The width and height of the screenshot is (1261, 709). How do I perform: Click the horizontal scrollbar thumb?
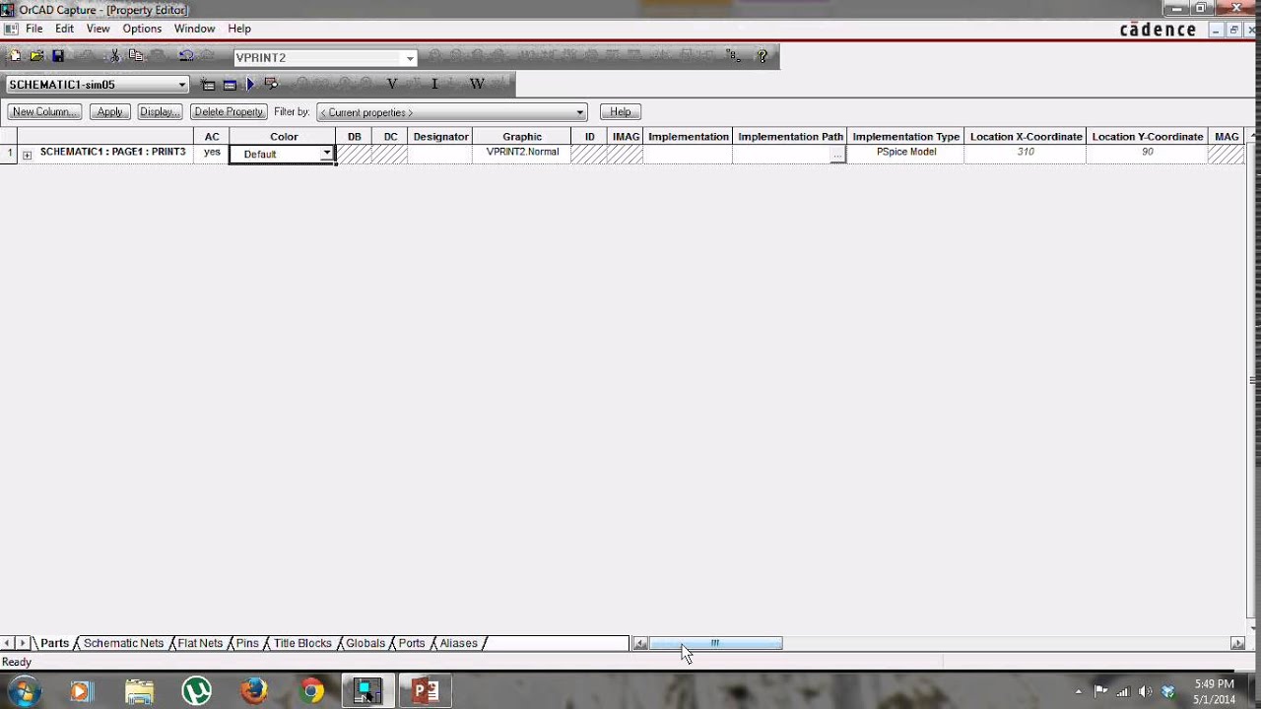click(715, 644)
